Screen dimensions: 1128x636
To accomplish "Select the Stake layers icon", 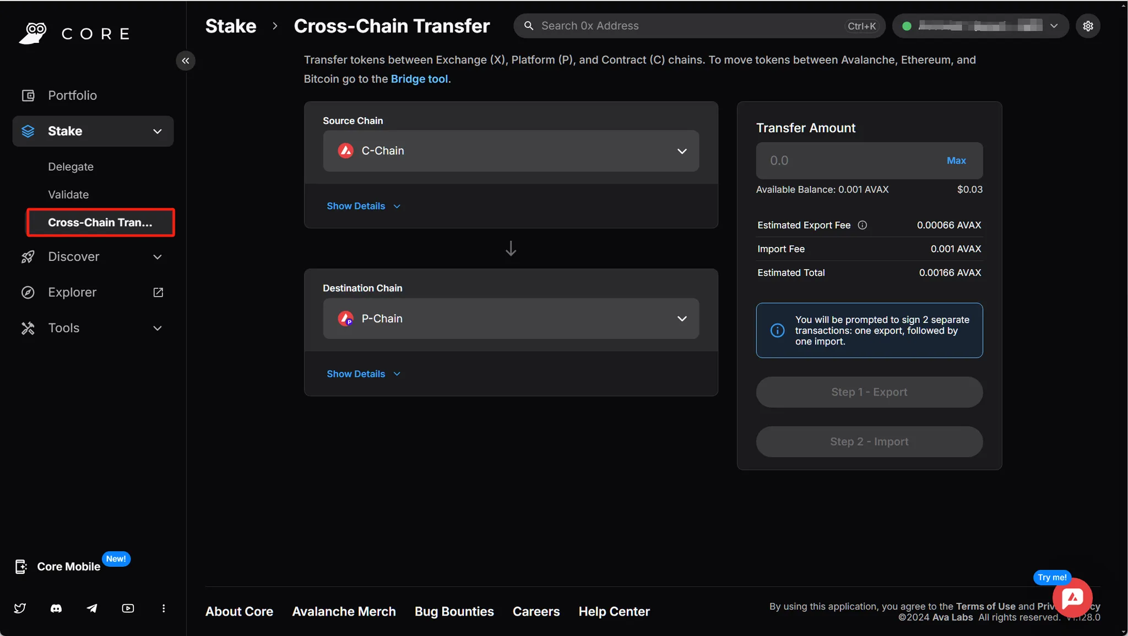I will pos(28,131).
